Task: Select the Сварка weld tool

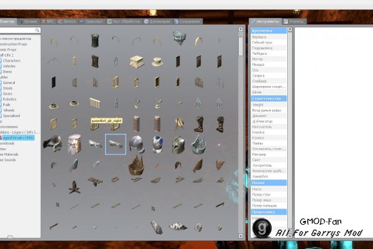Action: coord(269,75)
